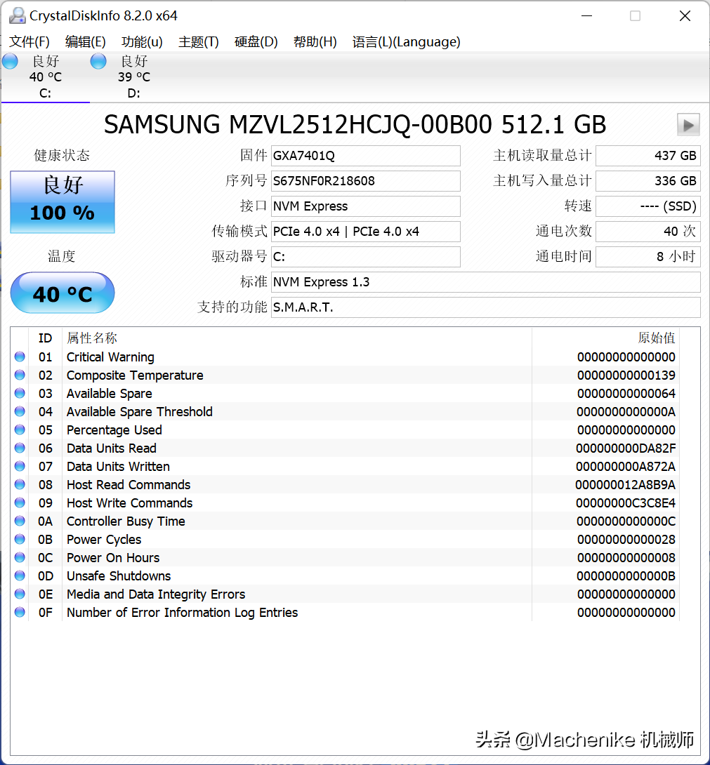Click the status icon for Error Information Log Entries
The height and width of the screenshot is (765, 710).
click(x=20, y=612)
